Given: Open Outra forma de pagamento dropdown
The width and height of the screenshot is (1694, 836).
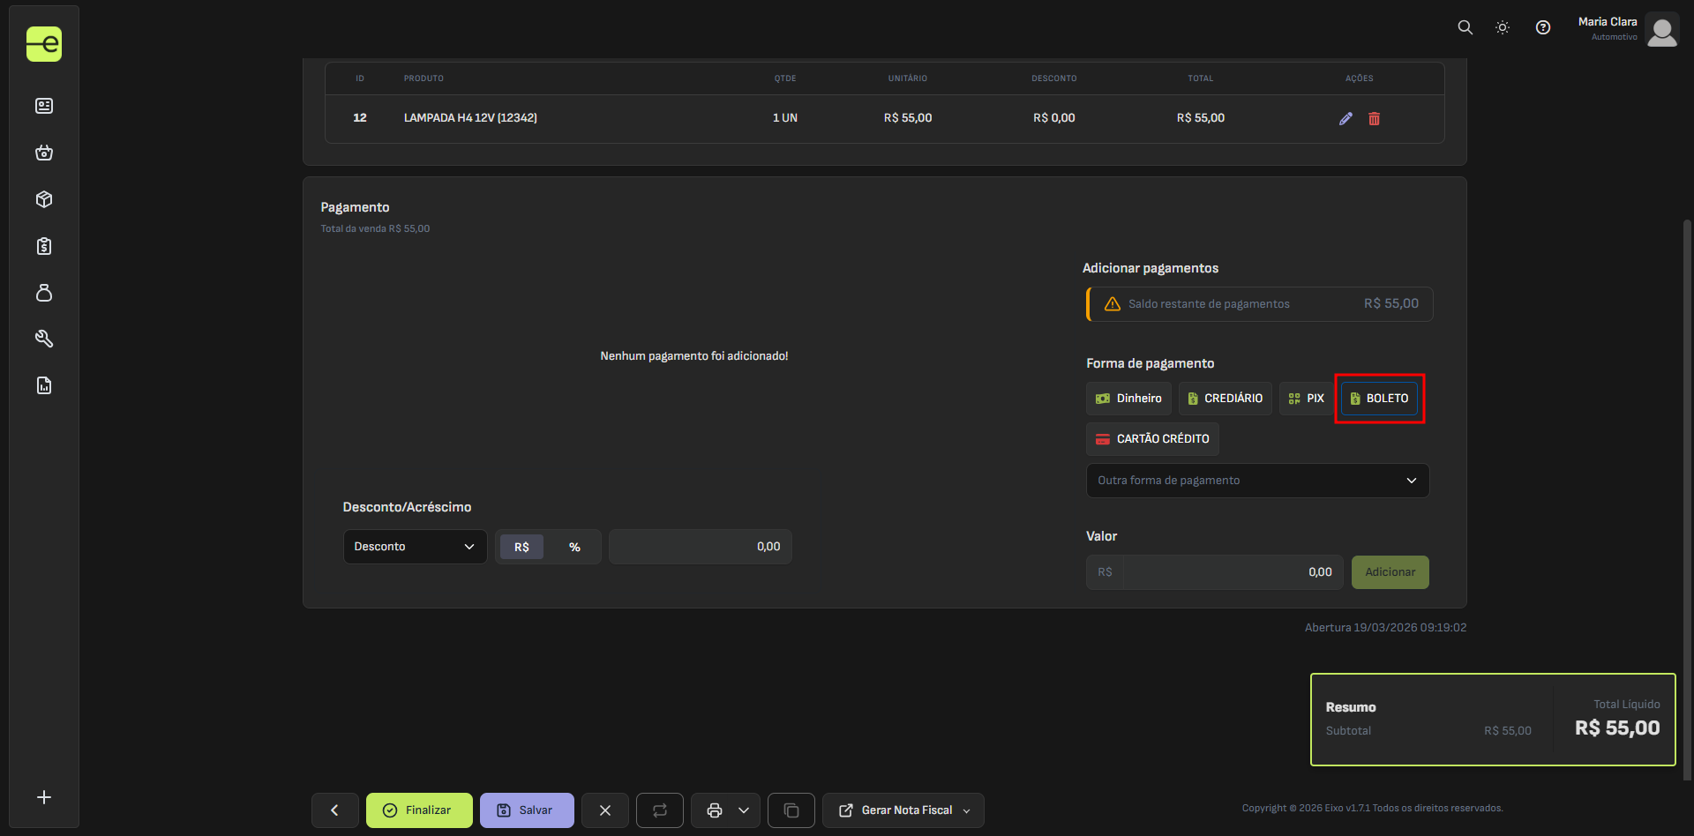Looking at the screenshot, I should (x=1257, y=481).
